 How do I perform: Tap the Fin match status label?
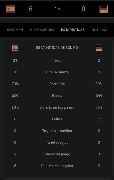coord(57,9)
